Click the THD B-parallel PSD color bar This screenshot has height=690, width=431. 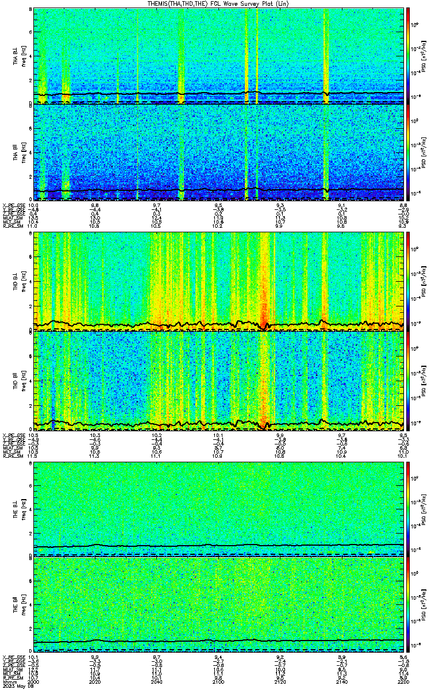point(409,381)
